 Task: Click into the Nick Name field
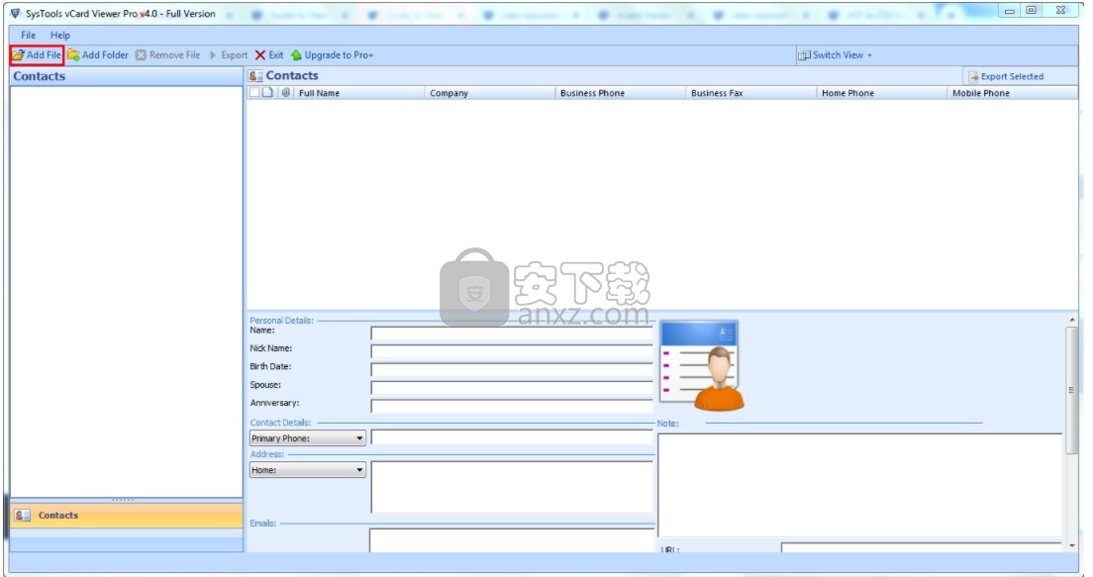point(512,351)
